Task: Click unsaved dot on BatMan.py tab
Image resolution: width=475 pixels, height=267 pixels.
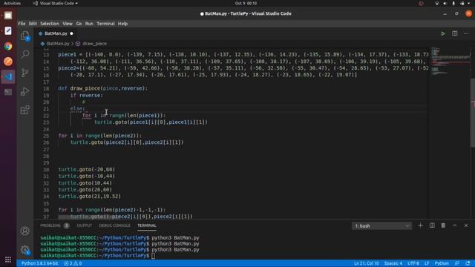Action: point(71,33)
